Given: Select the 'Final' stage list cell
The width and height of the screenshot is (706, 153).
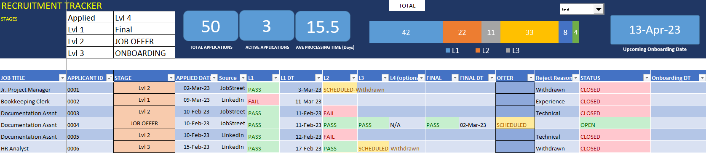Looking at the screenshot, I should coord(144,29).
